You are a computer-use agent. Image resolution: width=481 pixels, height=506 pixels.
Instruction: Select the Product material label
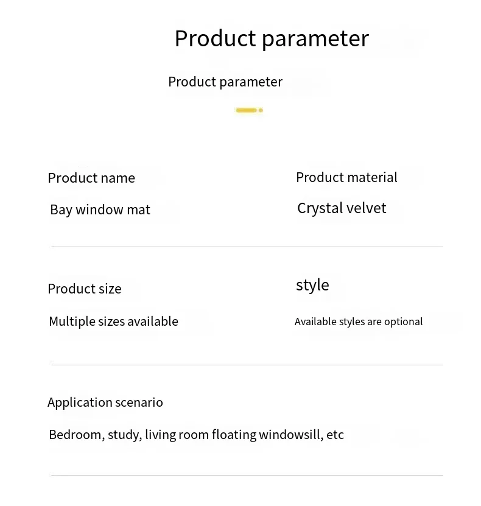coord(346,177)
